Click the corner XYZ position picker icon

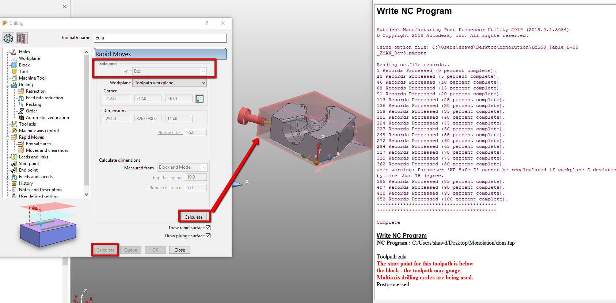(x=200, y=99)
